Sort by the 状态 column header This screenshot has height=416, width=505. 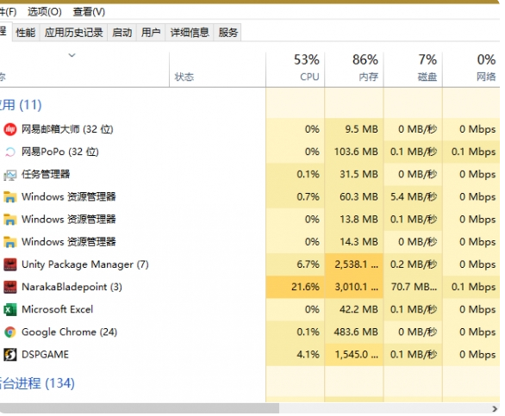pyautogui.click(x=217, y=70)
